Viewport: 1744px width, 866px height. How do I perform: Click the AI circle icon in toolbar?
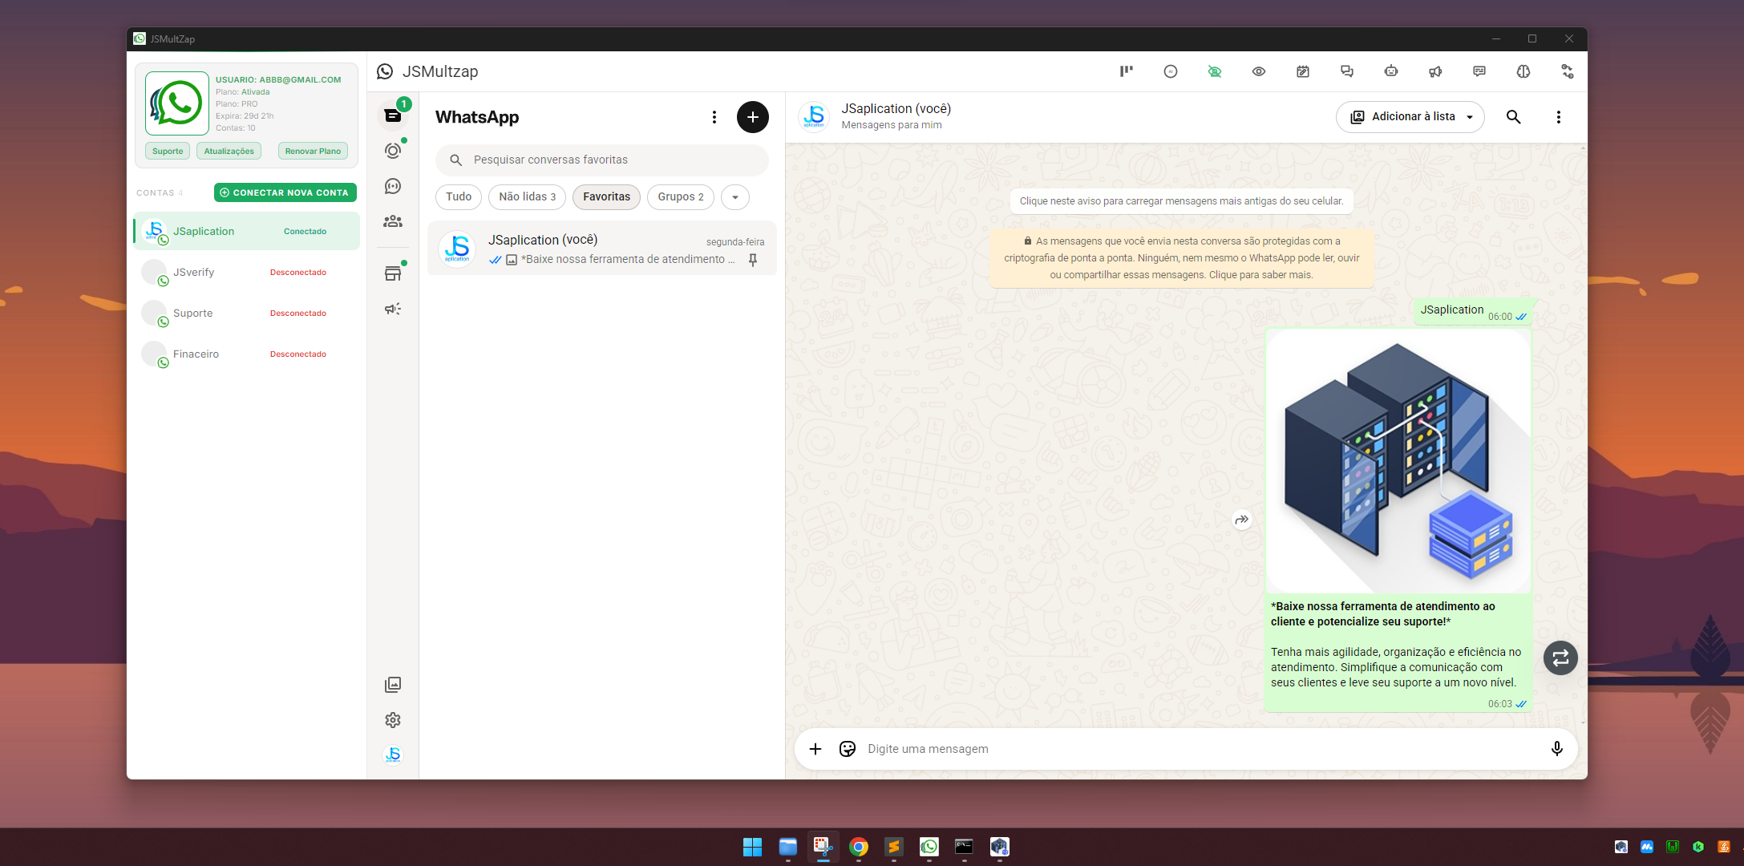[x=1171, y=71]
